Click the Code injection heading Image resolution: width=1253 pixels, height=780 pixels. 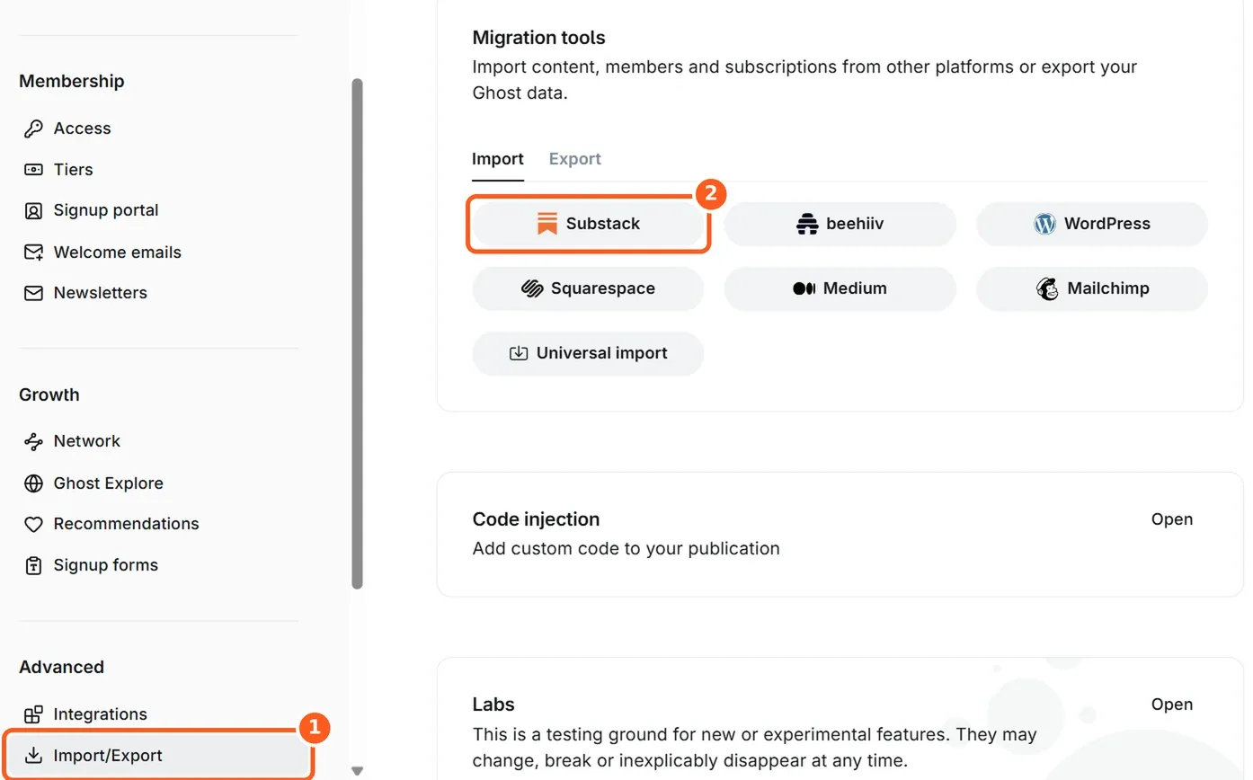(536, 519)
